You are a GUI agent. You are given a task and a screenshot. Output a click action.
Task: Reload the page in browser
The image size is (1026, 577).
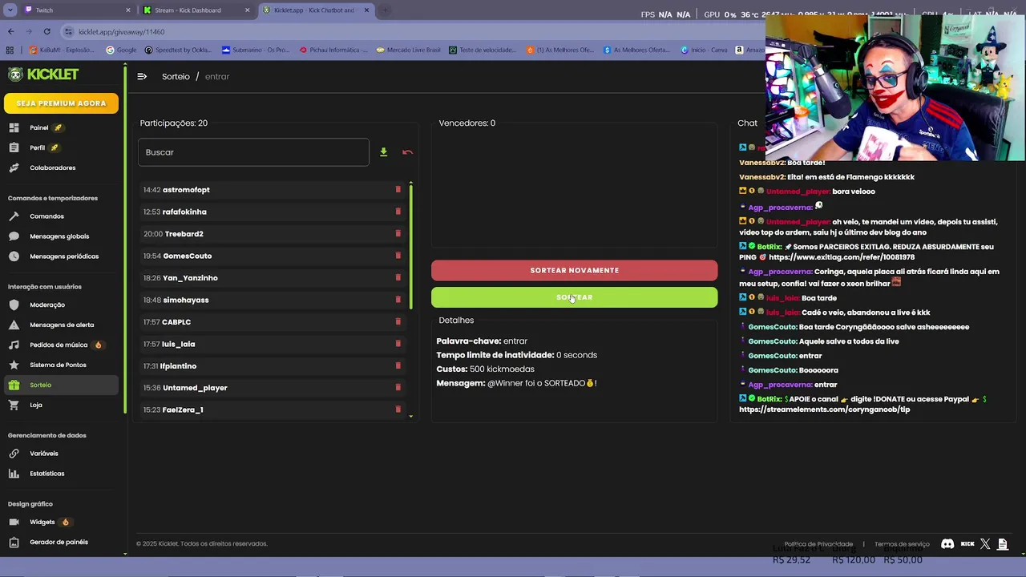coord(46,31)
